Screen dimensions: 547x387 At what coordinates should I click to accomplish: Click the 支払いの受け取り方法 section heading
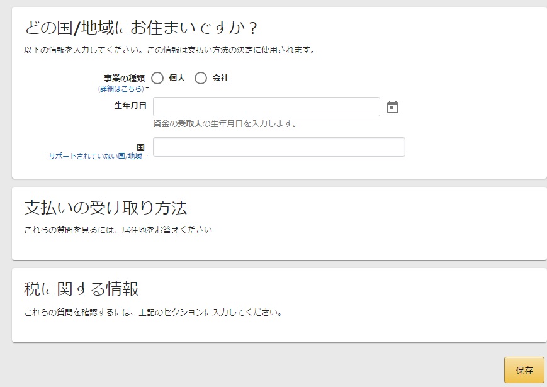tap(106, 208)
